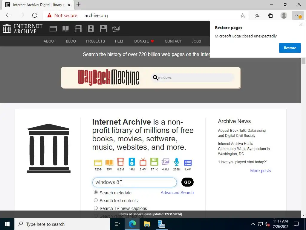Image resolution: width=306 pixels, height=230 pixels.
Task: Focus the Wayback Machine search field
Action: [x=193, y=78]
